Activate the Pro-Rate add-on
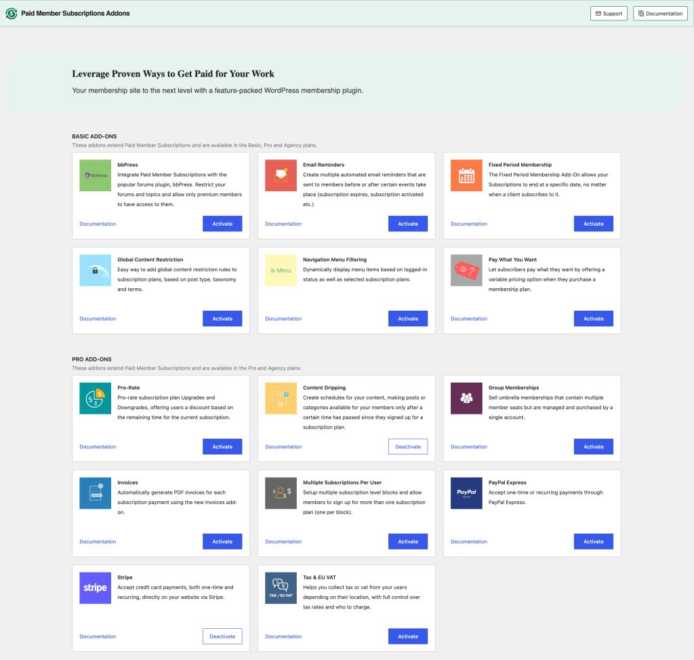 222,446
